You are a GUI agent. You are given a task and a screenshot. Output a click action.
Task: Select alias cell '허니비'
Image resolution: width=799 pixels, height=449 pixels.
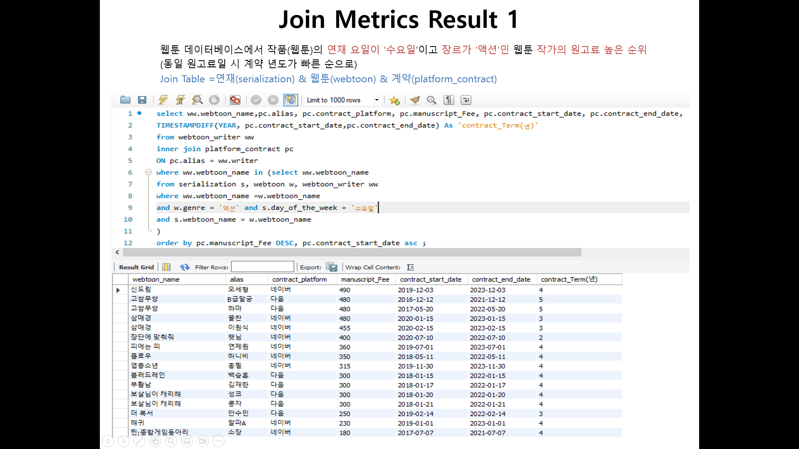pos(246,356)
